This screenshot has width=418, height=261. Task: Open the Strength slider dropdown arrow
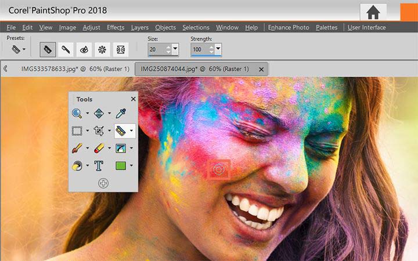tap(218, 49)
